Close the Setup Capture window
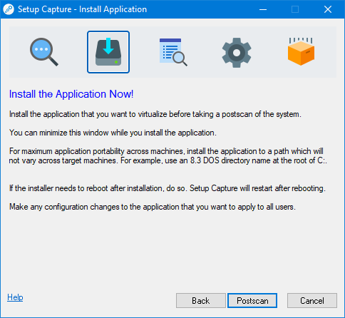The width and height of the screenshot is (345, 318). pos(328,9)
